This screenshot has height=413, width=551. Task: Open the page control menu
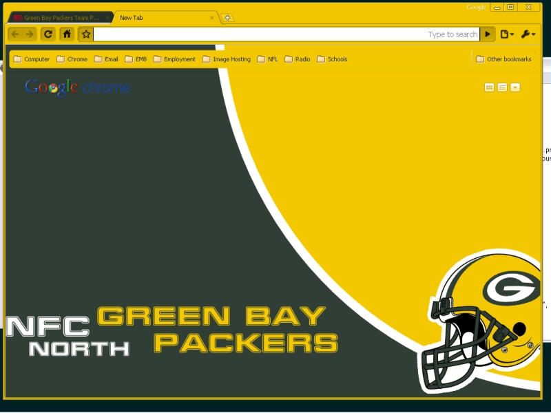coord(508,33)
